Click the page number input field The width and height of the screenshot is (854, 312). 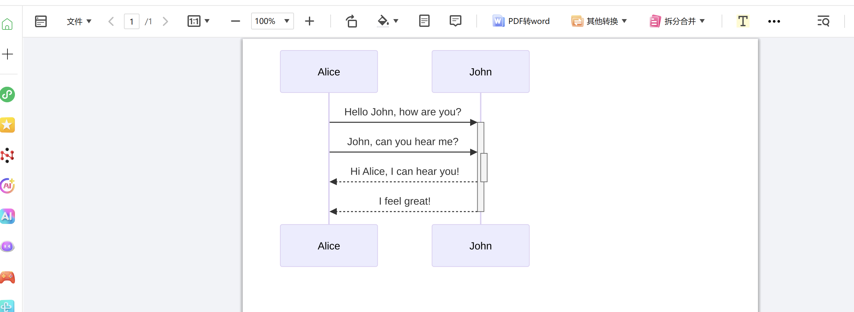[132, 21]
